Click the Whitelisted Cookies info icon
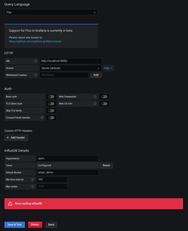This screenshot has width=188, height=231. click(x=36, y=75)
